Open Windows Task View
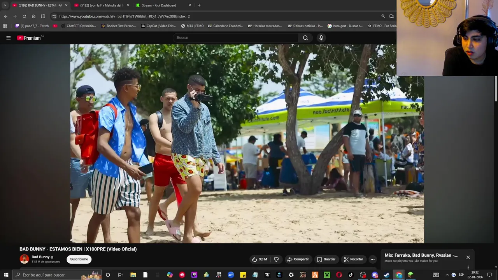This screenshot has width=498, height=280. 120,275
